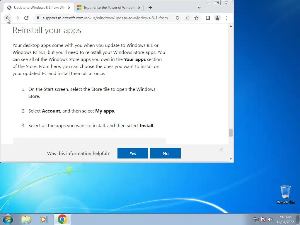Click the Chrome taskbar icon
The height and width of the screenshot is (225, 300).
[x=62, y=219]
